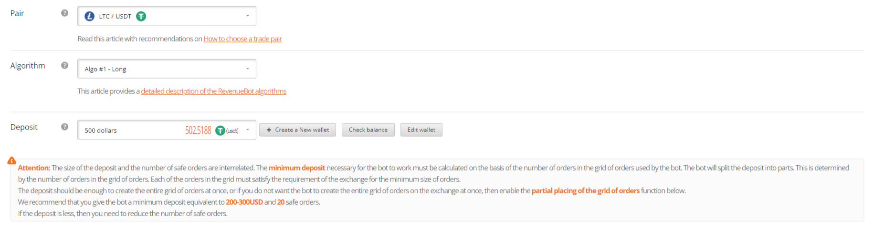
Task: Click the Litecoin logo in Pair field
Action: point(89,16)
